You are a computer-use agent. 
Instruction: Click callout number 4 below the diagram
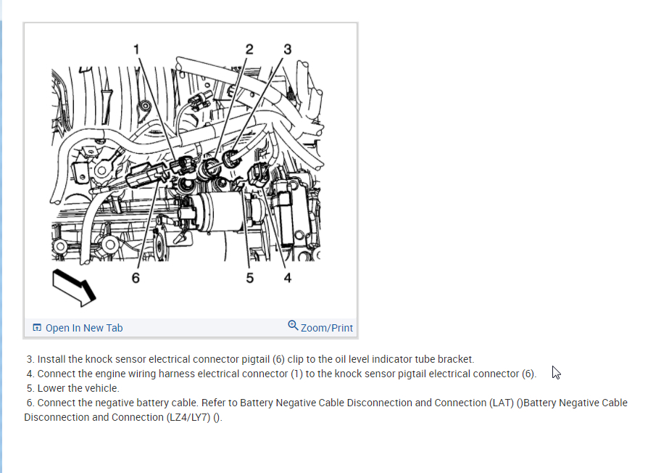288,278
